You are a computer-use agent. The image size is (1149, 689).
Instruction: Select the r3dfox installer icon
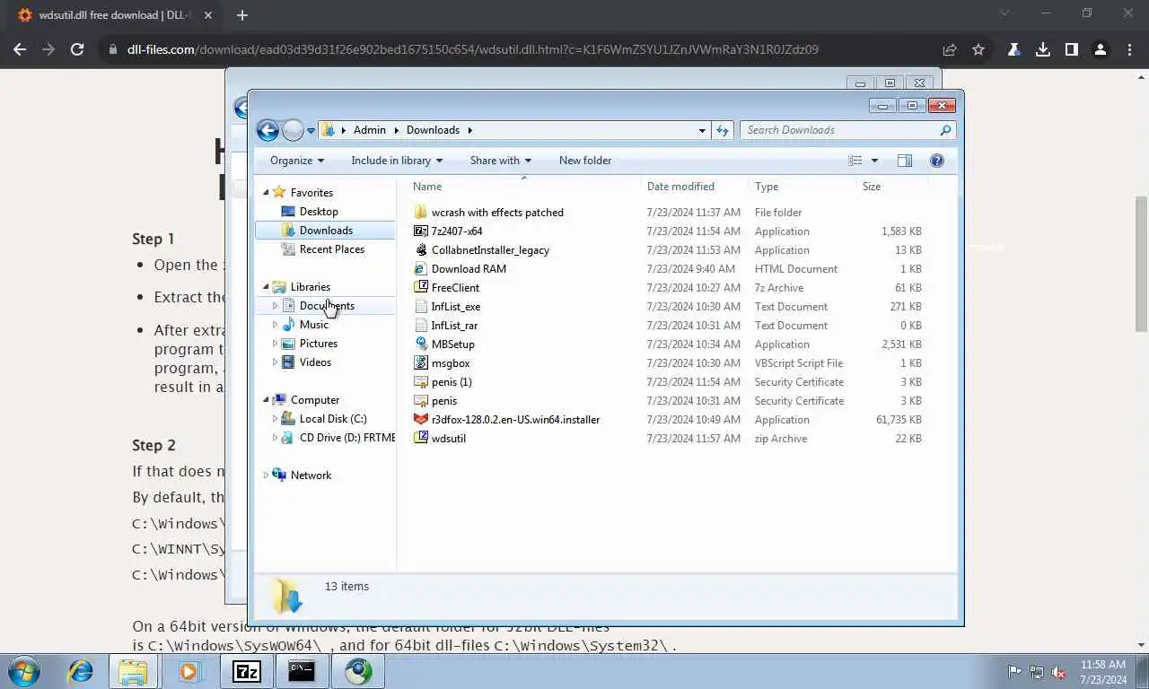pyautogui.click(x=421, y=420)
